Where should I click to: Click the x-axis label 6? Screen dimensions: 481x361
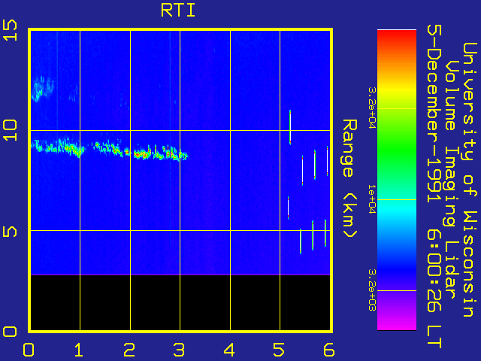click(x=329, y=350)
